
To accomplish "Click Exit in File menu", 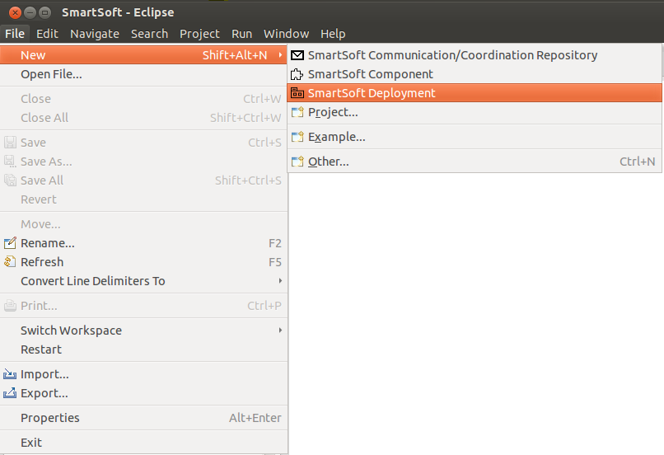I will pyautogui.click(x=143, y=443).
